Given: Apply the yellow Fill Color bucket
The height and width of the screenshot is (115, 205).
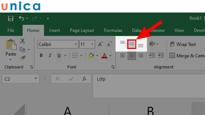Looking at the screenshot, I should [x=91, y=55].
